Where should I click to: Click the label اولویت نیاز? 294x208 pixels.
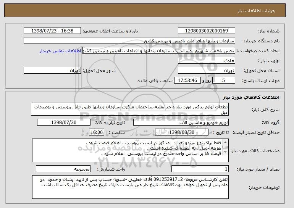(269, 61)
